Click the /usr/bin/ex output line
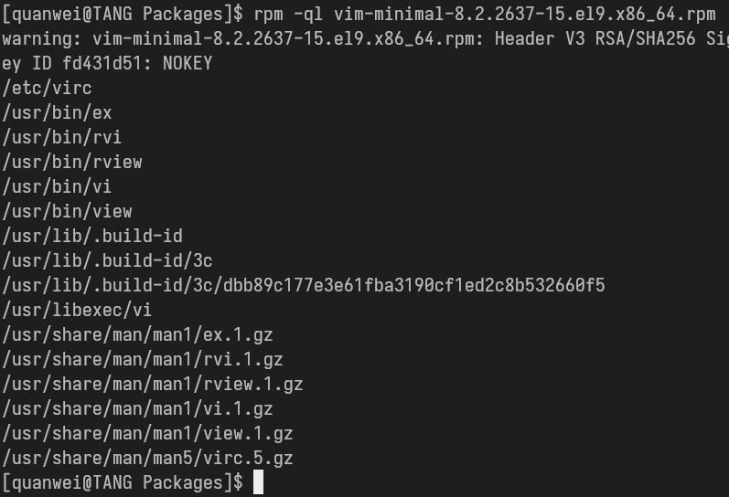 (58, 112)
